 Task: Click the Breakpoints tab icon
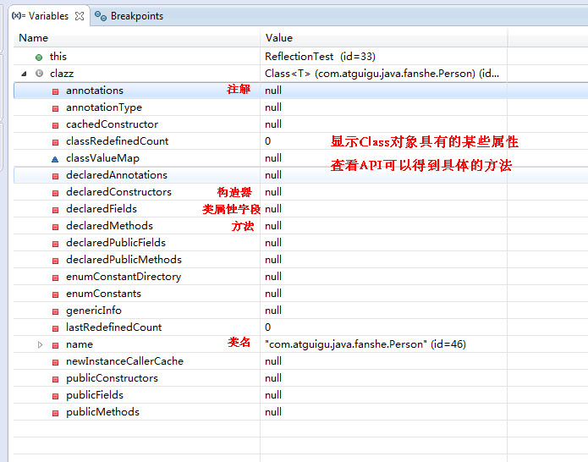click(x=101, y=16)
